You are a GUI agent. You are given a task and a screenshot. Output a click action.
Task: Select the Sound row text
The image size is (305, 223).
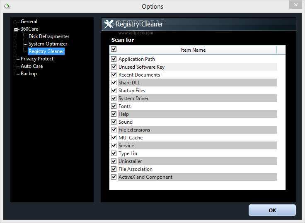[126, 122]
